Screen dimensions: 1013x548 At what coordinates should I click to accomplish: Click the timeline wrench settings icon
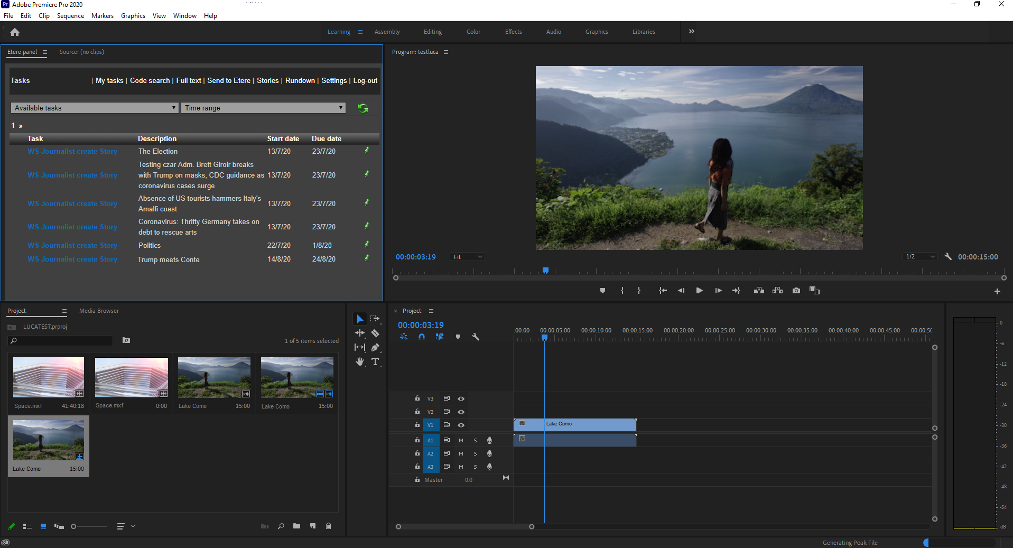click(476, 337)
